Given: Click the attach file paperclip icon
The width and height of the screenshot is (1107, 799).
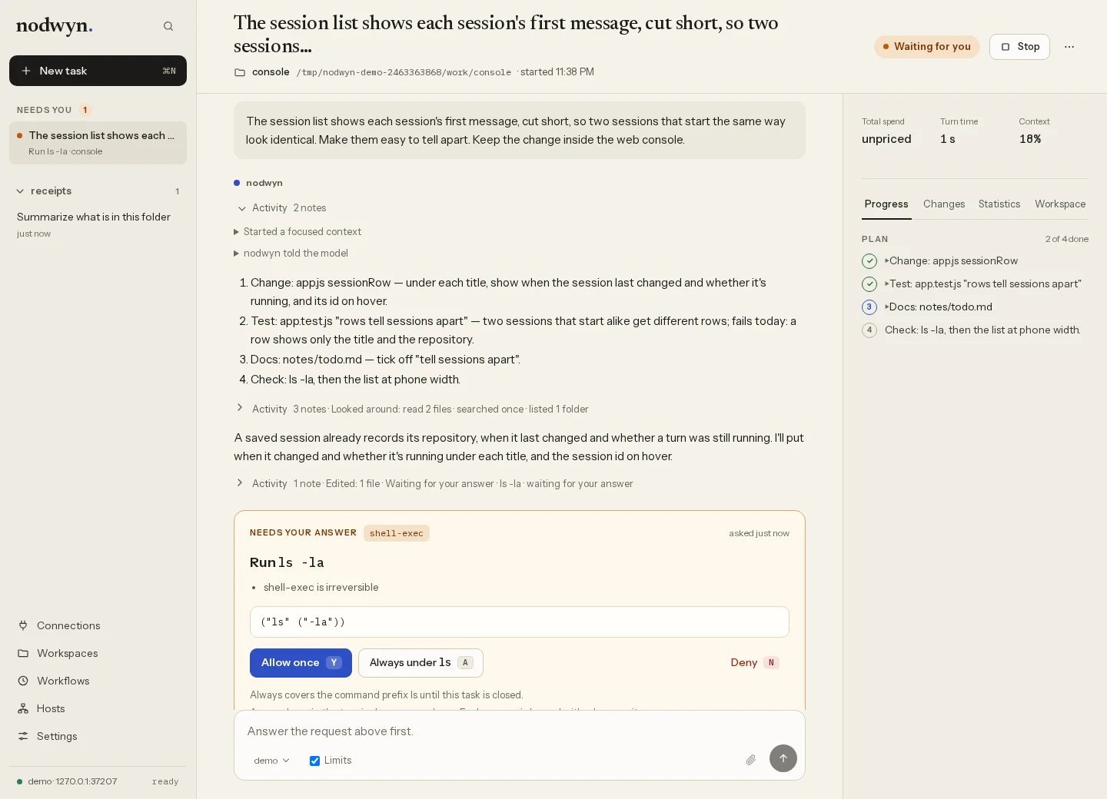Looking at the screenshot, I should (x=750, y=760).
